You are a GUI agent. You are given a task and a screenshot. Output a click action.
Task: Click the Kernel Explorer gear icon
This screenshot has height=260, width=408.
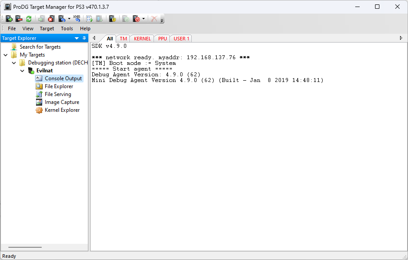[39, 110]
